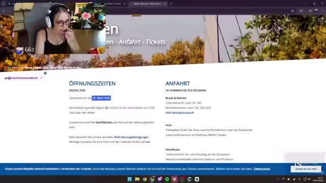The image size is (326, 183).
Task: Click the chat username nichtsisoendlich
Action: [24, 78]
